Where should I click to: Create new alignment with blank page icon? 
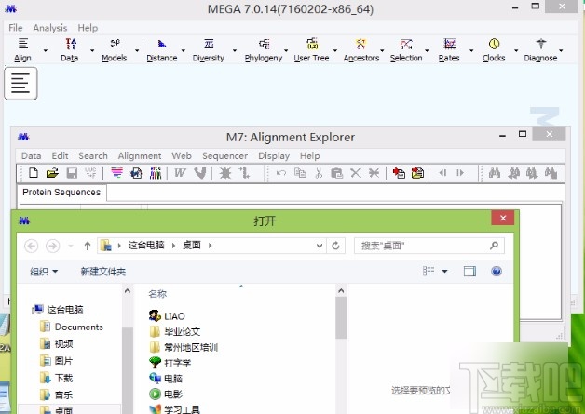[x=34, y=172]
